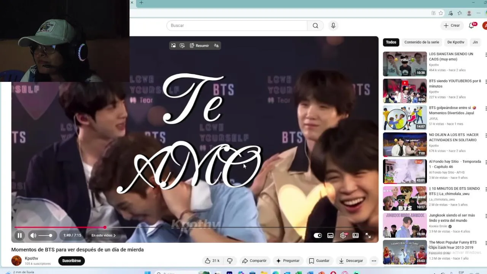Open the browser essentials icon left of favorites list
This screenshot has width=487, height=274.
[x=450, y=13]
